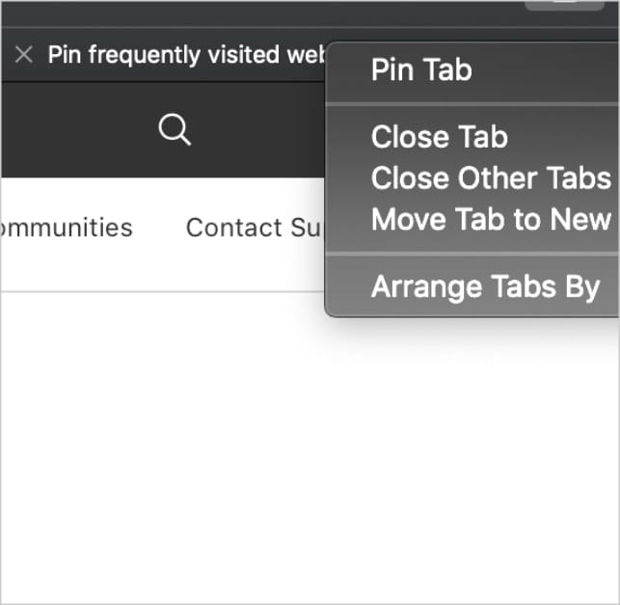Screen dimensions: 620x605
Task: Expand the Arrange Tabs By submenu
Action: point(485,287)
